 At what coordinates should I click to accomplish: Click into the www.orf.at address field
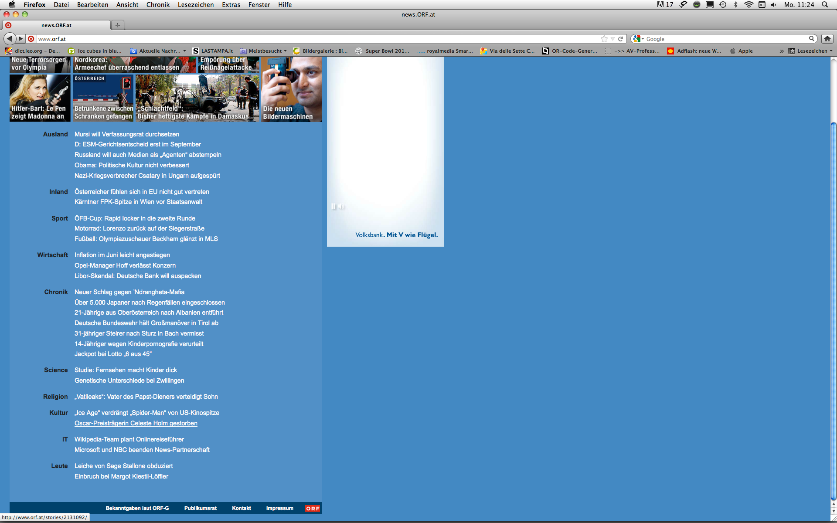(317, 39)
